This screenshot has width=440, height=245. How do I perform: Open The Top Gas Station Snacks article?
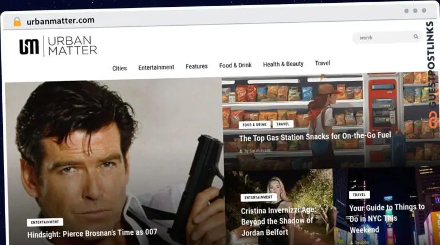pos(315,136)
